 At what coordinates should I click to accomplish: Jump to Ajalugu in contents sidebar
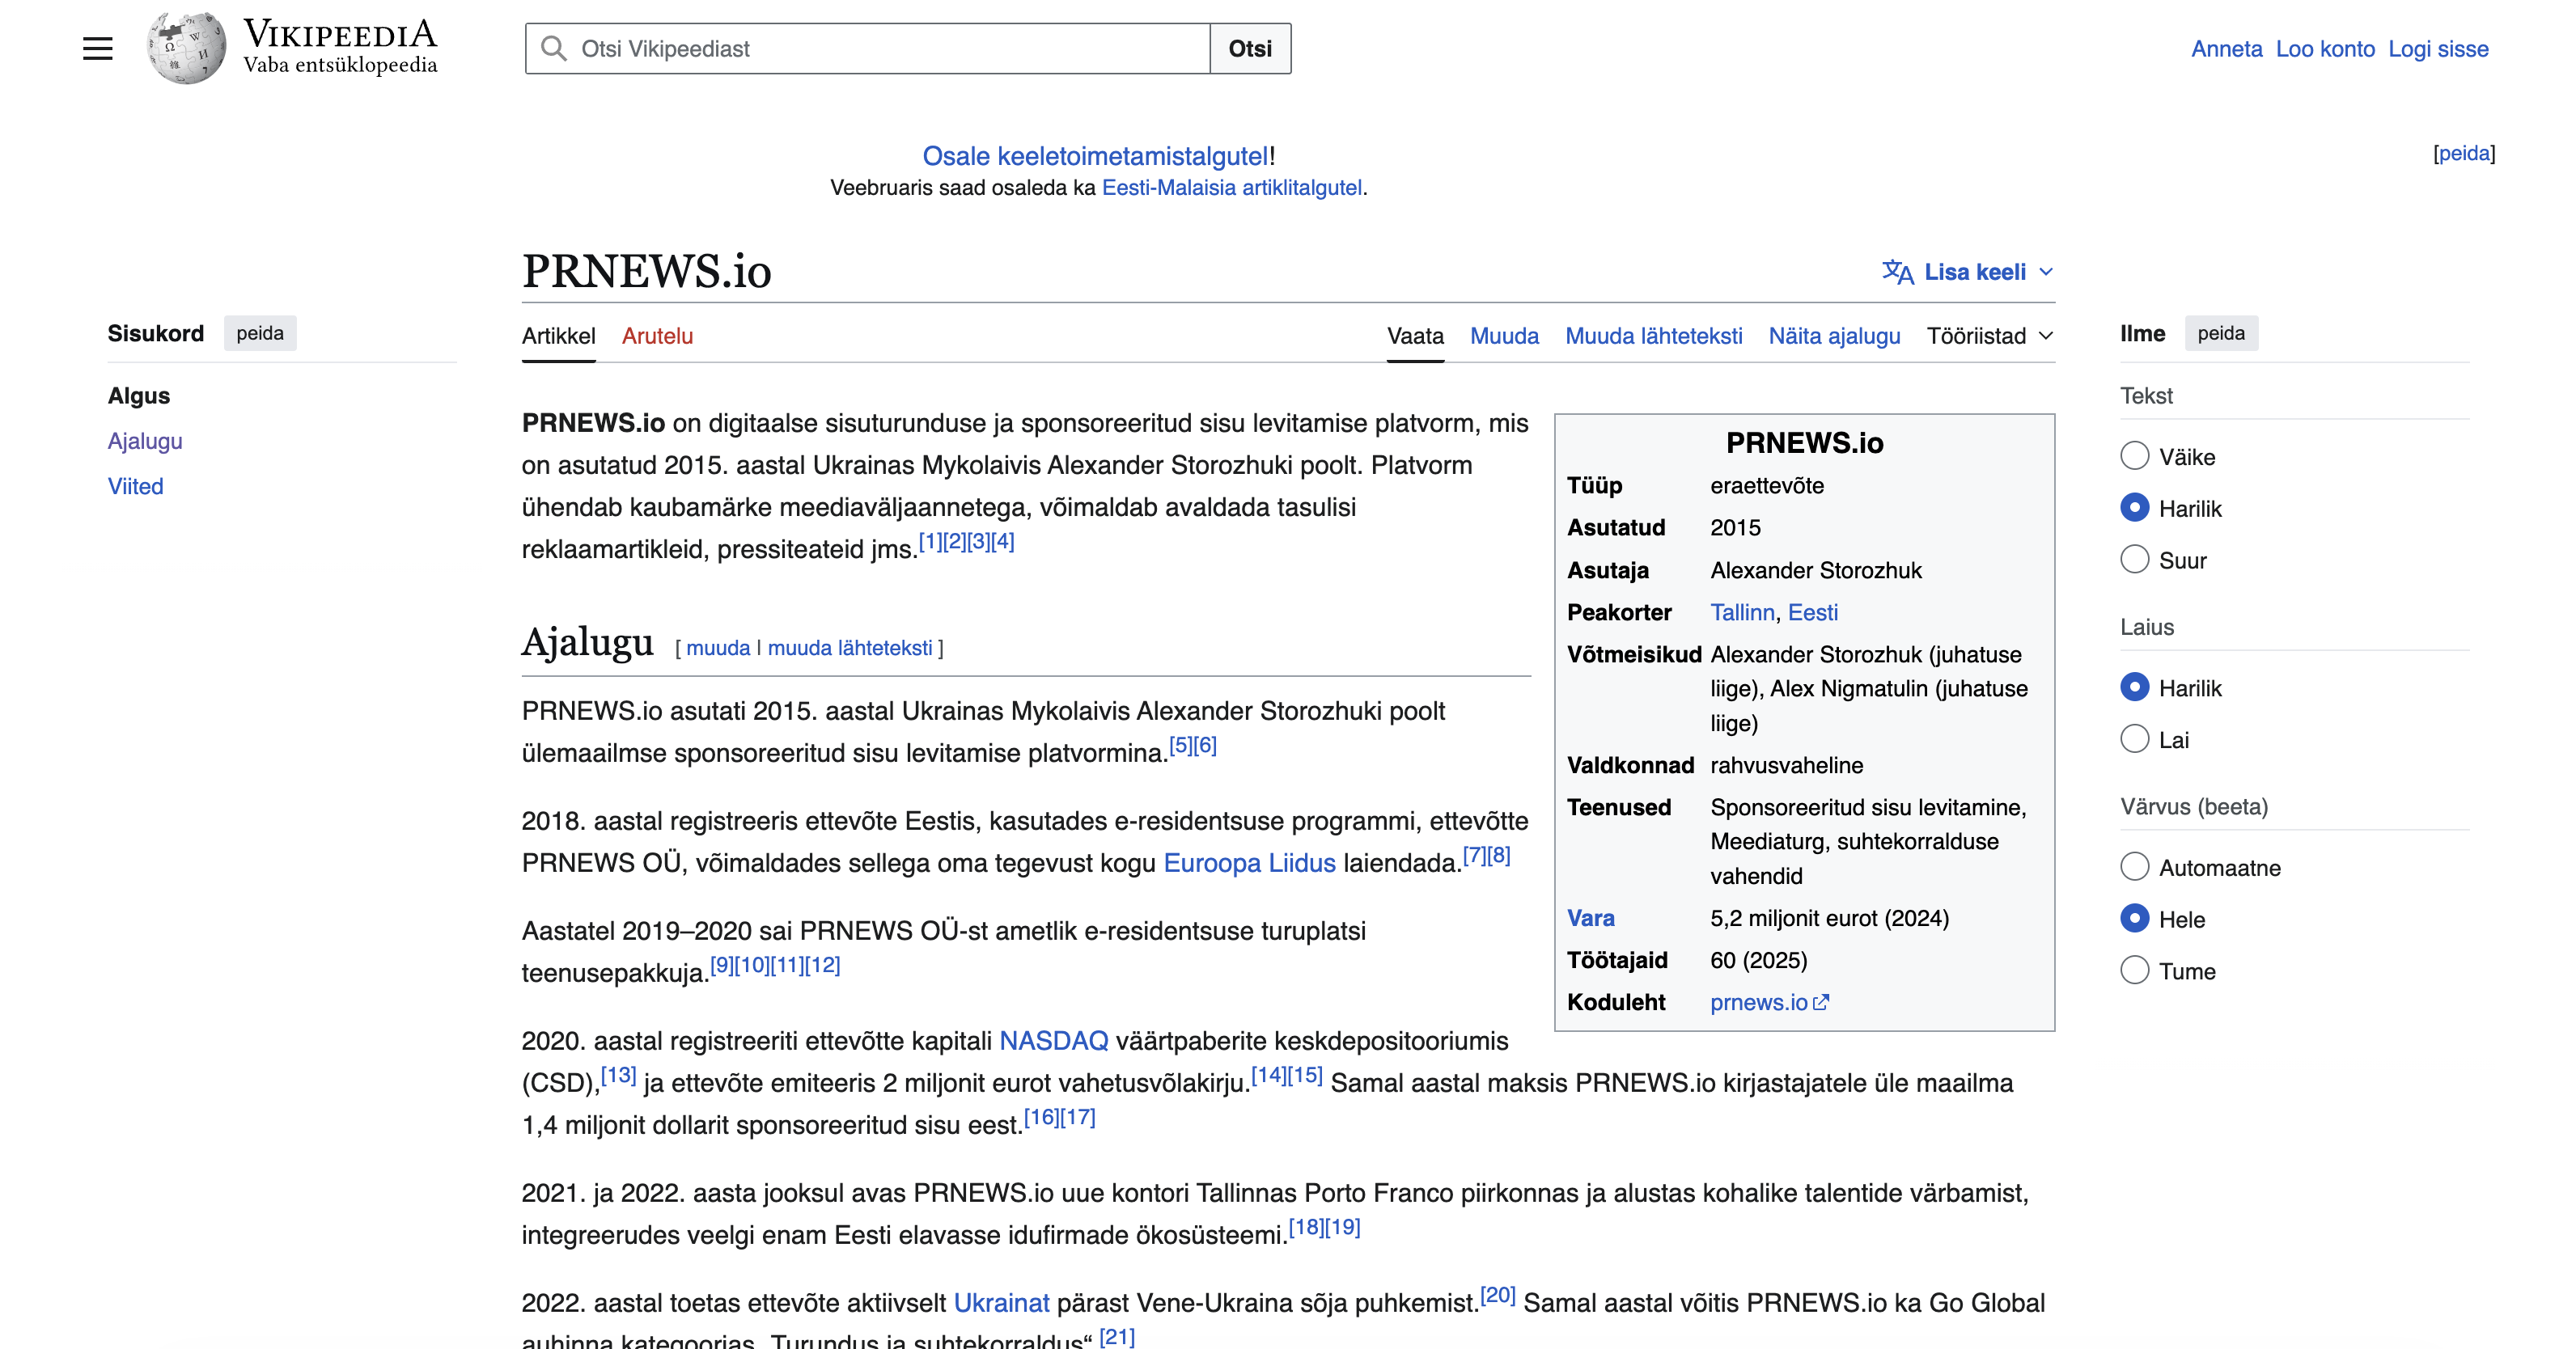coord(145,441)
